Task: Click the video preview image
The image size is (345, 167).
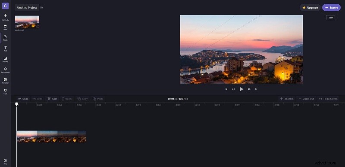Action: (x=241, y=49)
